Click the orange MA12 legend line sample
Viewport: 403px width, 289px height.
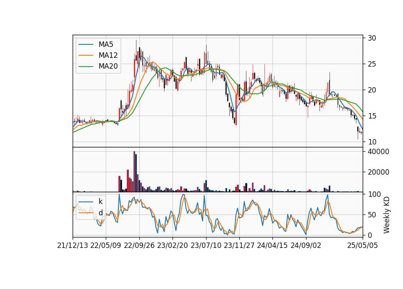coord(86,55)
